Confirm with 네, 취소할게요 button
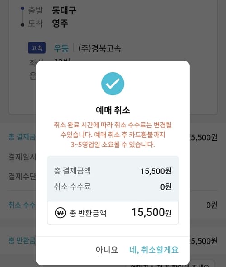The width and height of the screenshot is (226, 267). pyautogui.click(x=154, y=250)
